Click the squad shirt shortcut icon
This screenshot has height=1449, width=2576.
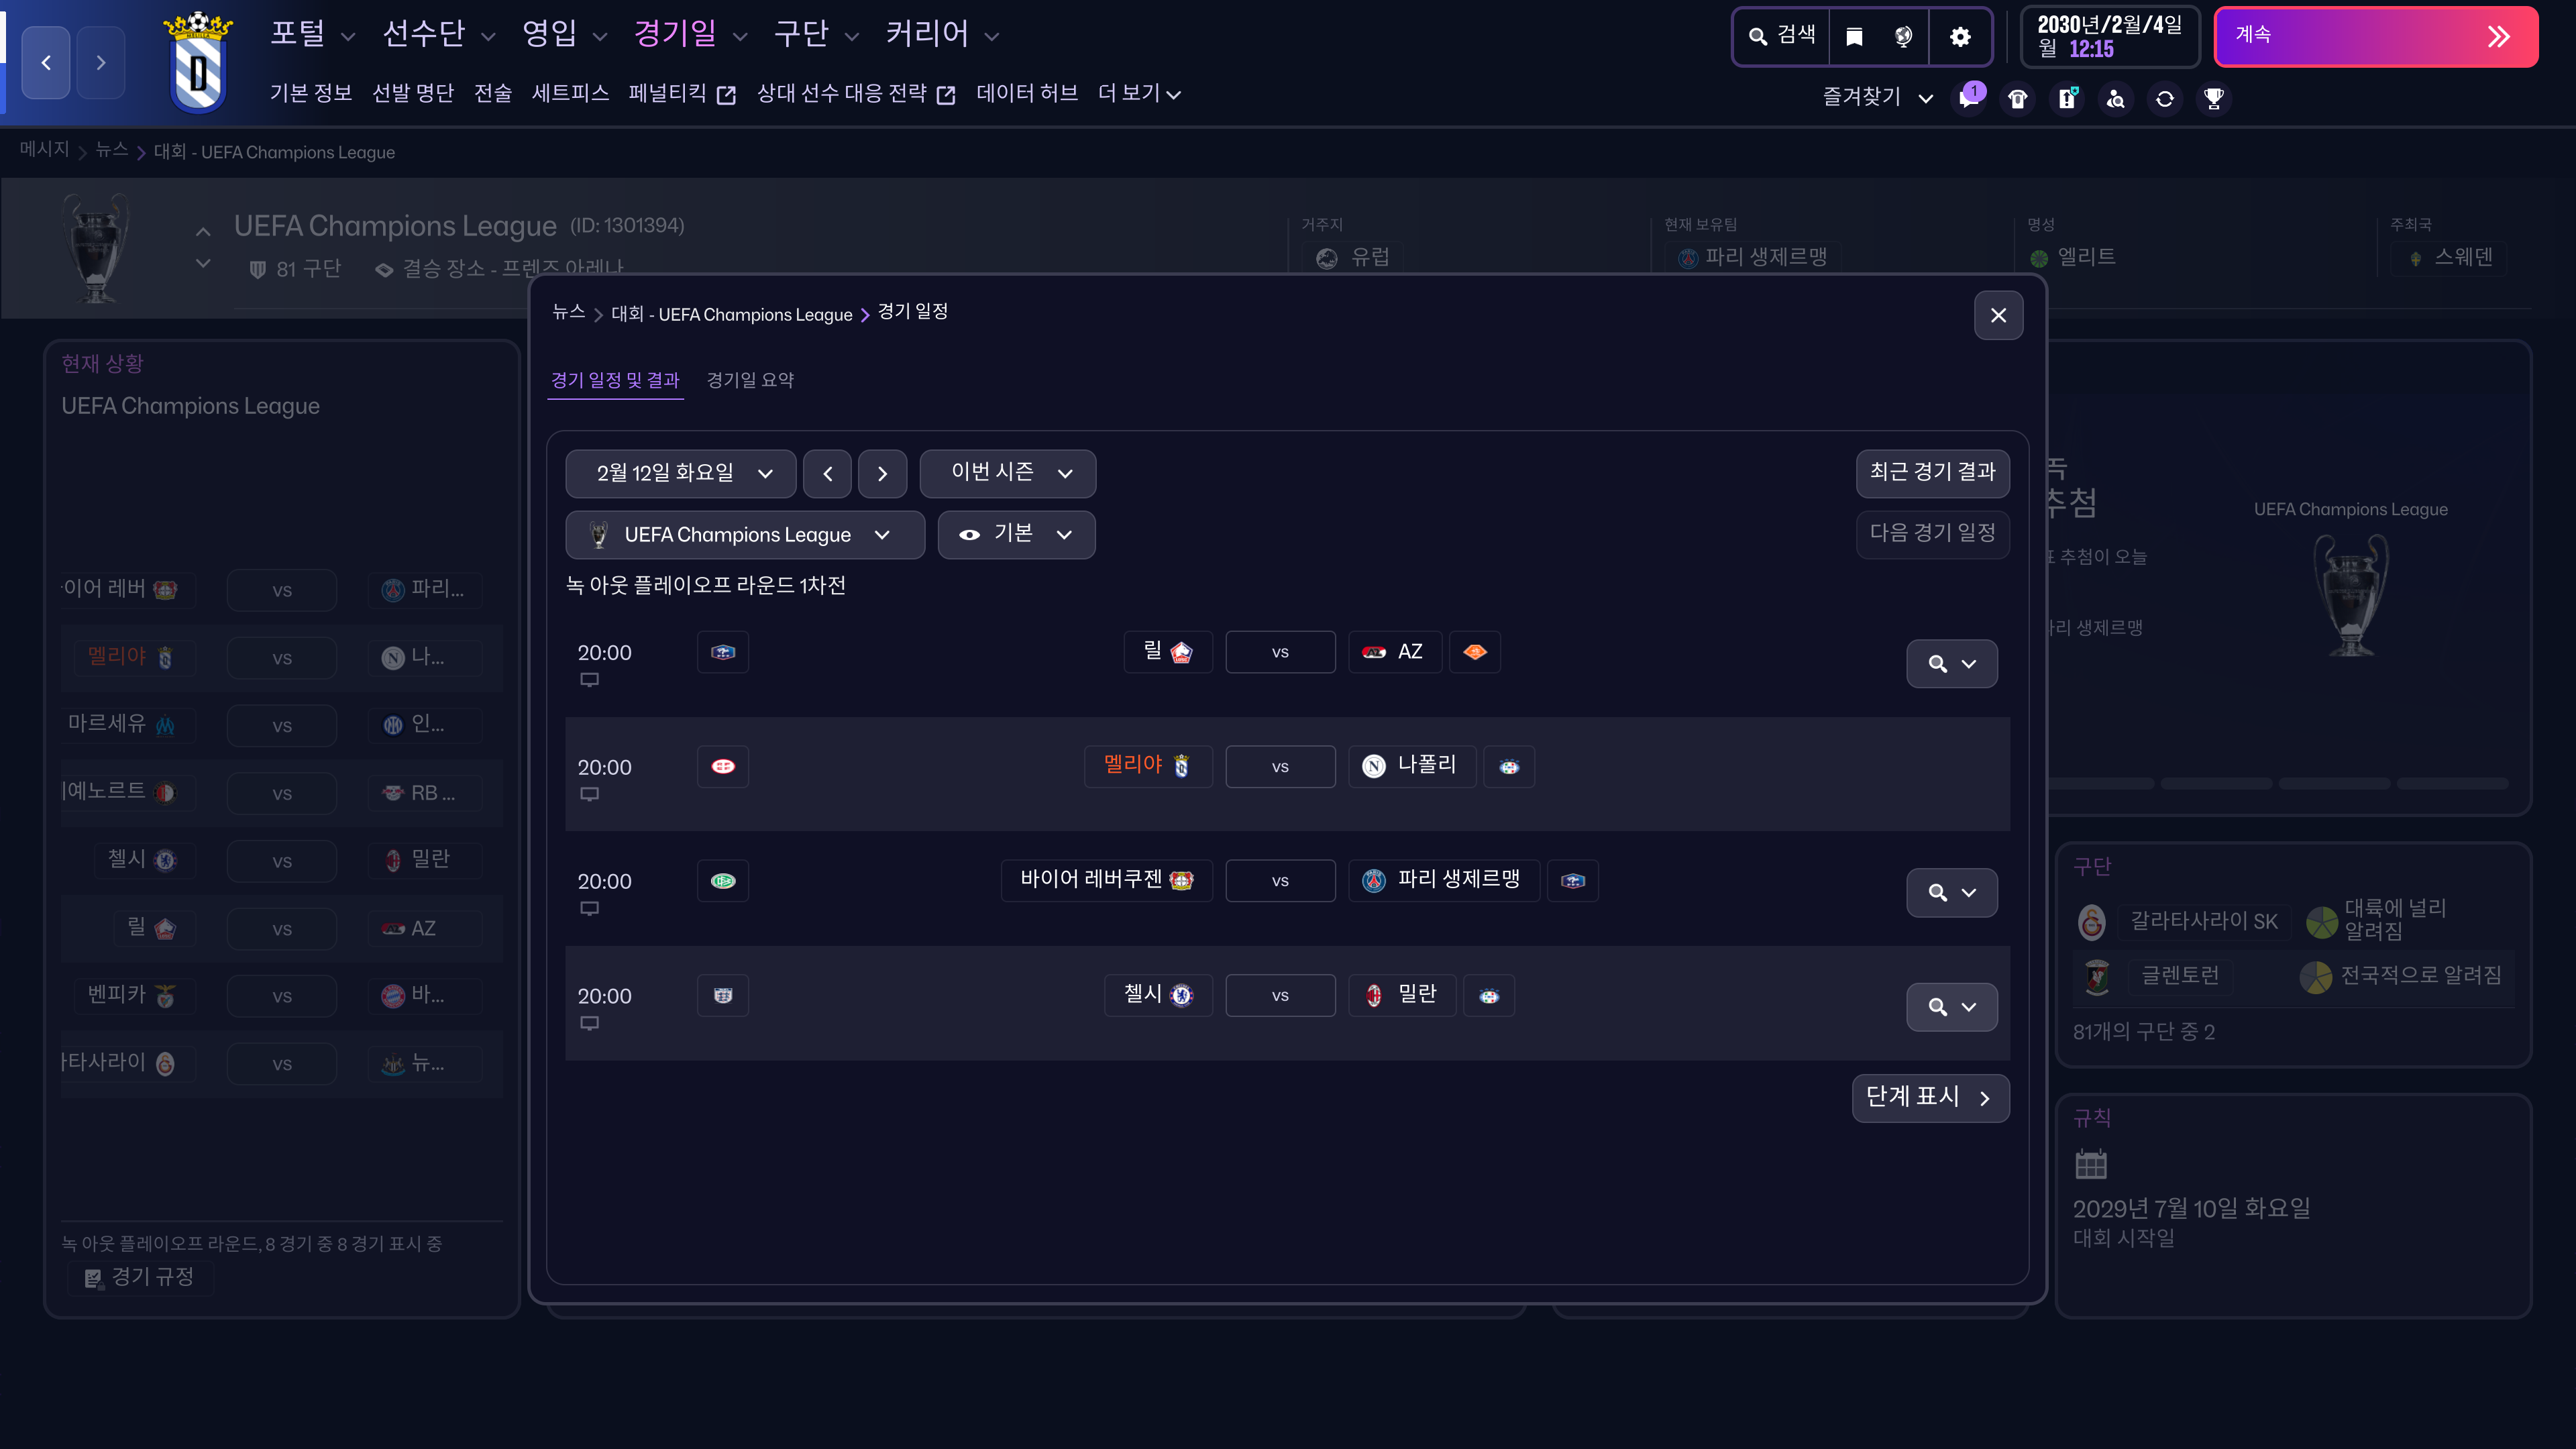pyautogui.click(x=2017, y=98)
